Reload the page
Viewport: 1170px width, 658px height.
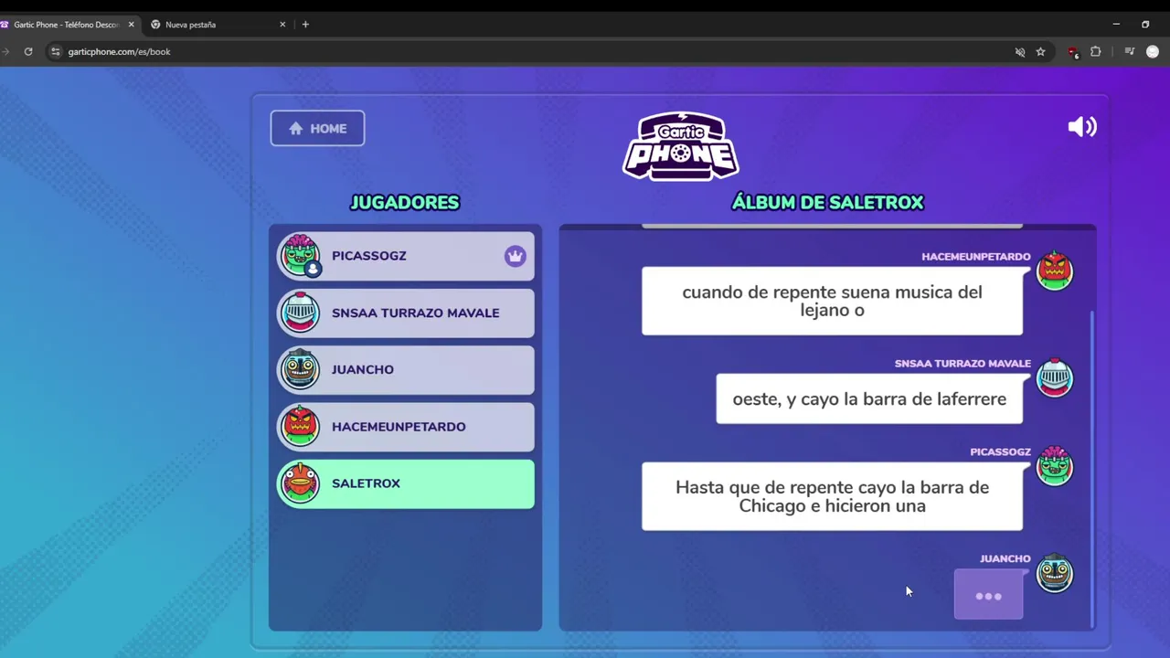[28, 52]
